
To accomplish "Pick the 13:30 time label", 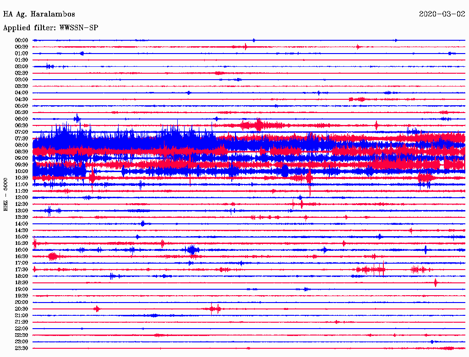I will (22, 217).
